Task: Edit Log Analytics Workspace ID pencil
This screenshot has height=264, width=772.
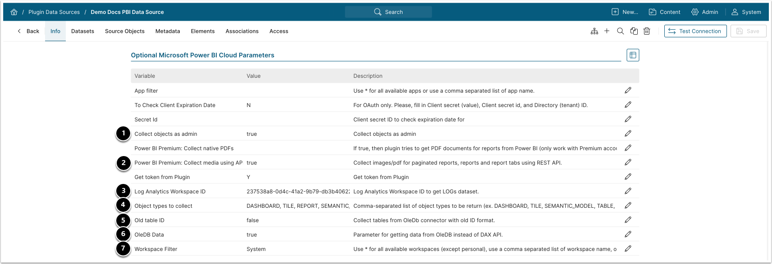Action: 628,191
